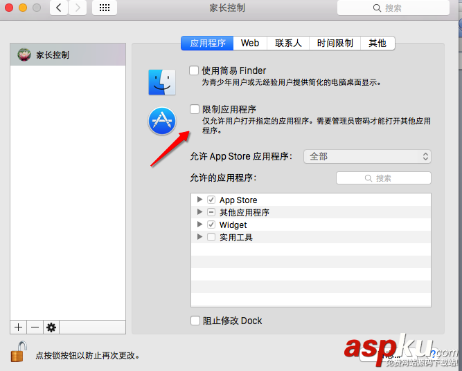Enable 限制应用程序 checkbox

point(195,109)
